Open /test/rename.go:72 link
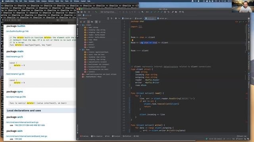This screenshot has height=142, width=254. 14,56
